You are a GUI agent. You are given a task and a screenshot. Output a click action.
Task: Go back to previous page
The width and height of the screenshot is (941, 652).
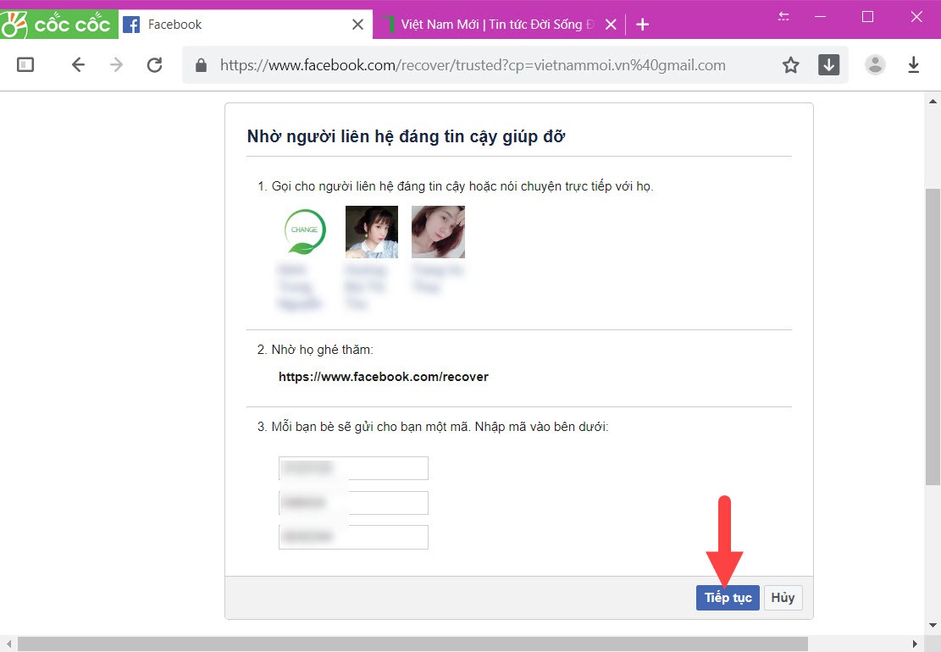pos(78,65)
